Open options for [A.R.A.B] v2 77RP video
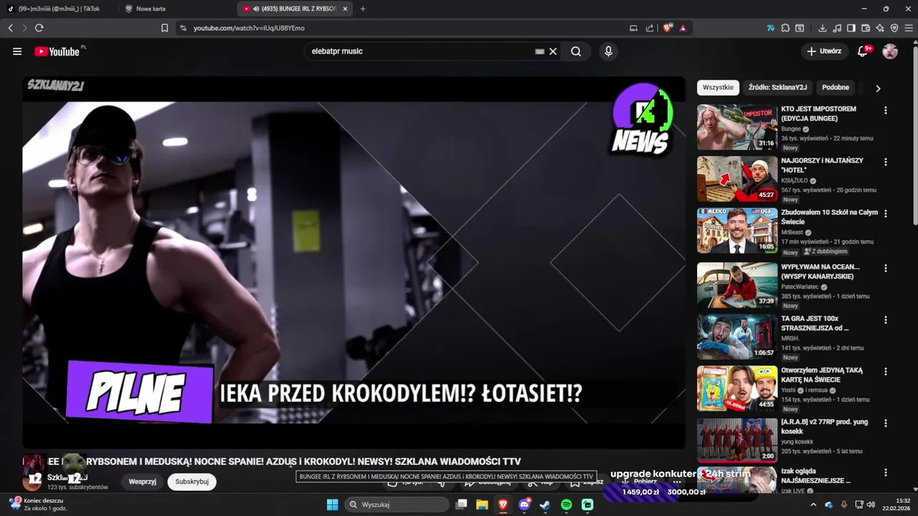 tap(886, 424)
